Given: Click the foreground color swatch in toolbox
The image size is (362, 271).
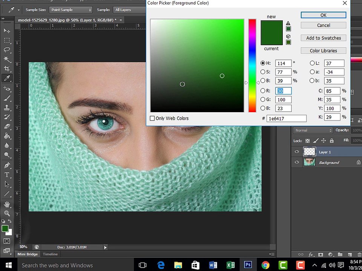Looking at the screenshot, I should (5, 228).
